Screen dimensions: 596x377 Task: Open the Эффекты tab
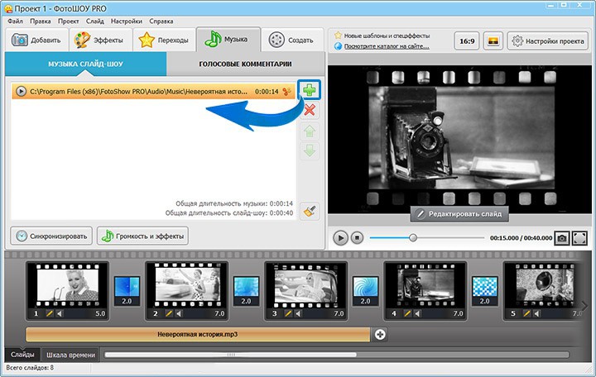coord(100,40)
